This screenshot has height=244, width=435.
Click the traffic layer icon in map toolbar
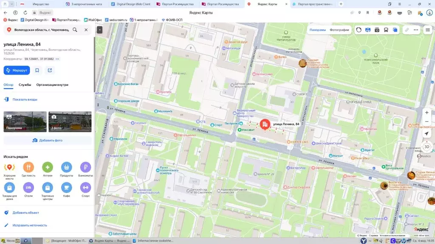point(359,30)
